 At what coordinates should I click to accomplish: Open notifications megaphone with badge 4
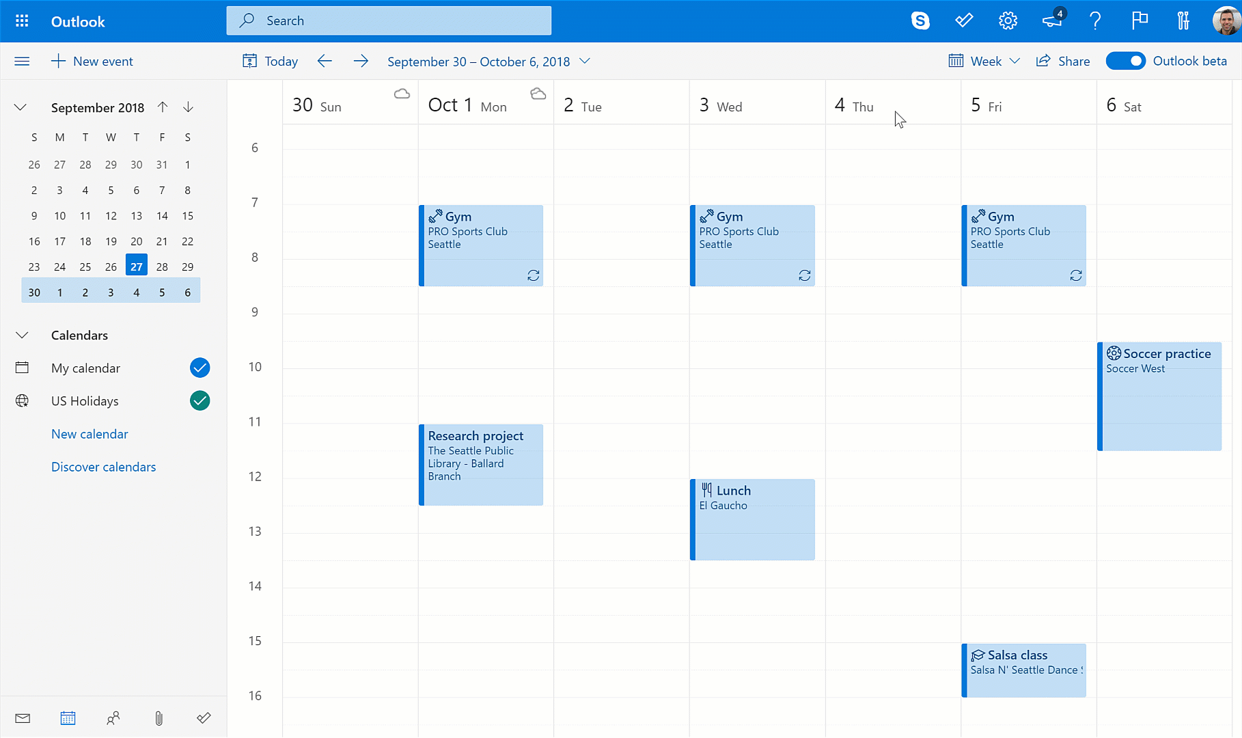click(x=1051, y=21)
